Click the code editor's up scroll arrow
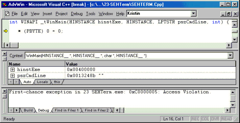The image size is (240, 123). [x=235, y=25]
